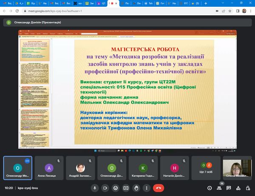Open the activities icon
The height and width of the screenshot is (196, 255).
[x=238, y=187]
